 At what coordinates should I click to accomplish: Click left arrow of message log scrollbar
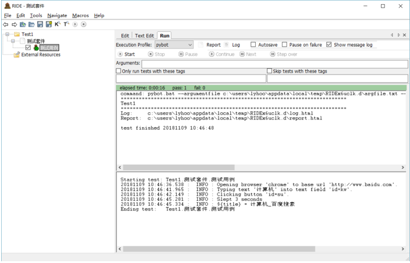click(x=120, y=249)
